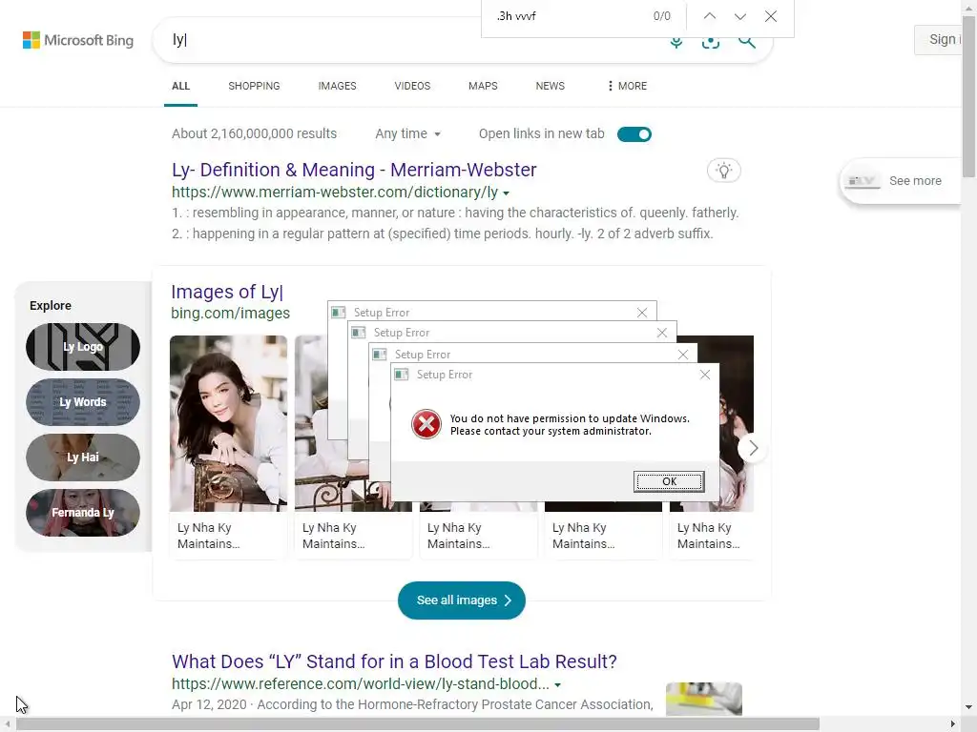977x732 pixels.
Task: Close the frontmost Setup Error dialog
Action: point(705,375)
